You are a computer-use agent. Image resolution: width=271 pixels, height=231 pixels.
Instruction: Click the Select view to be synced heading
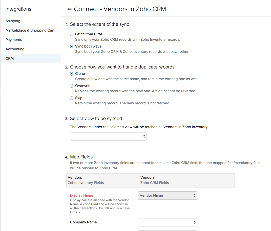click(96, 119)
